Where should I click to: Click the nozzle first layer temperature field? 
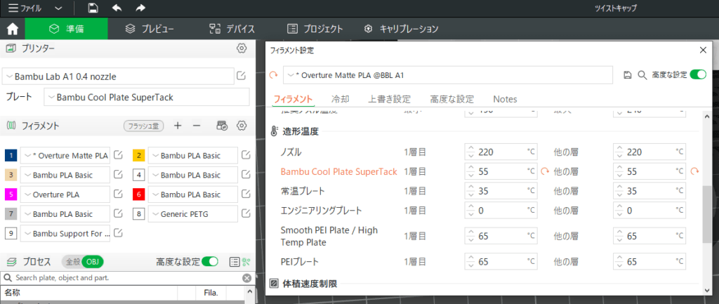click(501, 152)
